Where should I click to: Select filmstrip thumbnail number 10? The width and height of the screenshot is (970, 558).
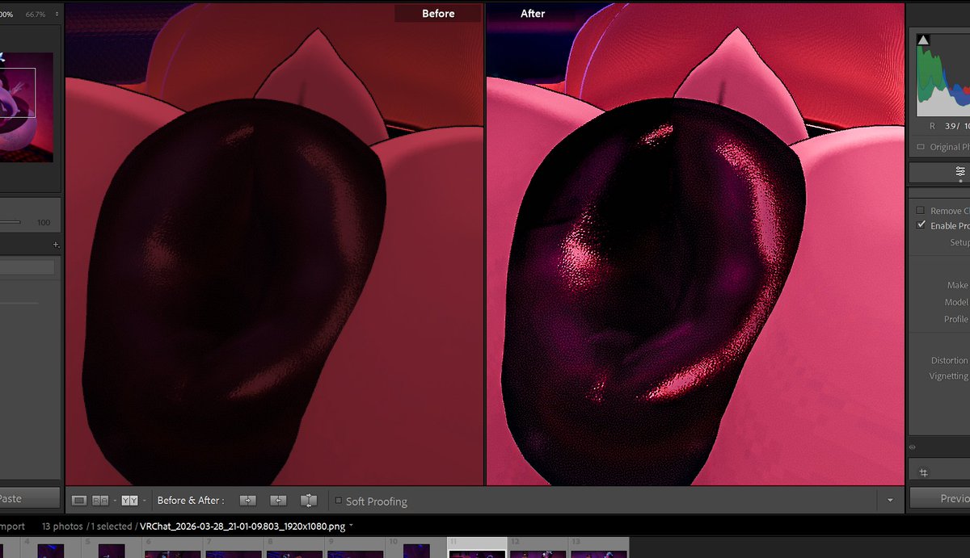point(416,549)
